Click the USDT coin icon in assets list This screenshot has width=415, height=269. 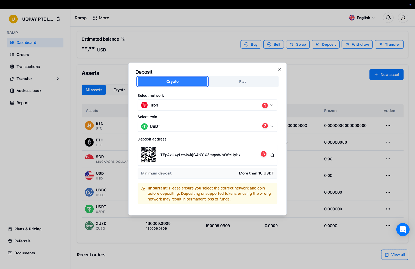(89, 209)
